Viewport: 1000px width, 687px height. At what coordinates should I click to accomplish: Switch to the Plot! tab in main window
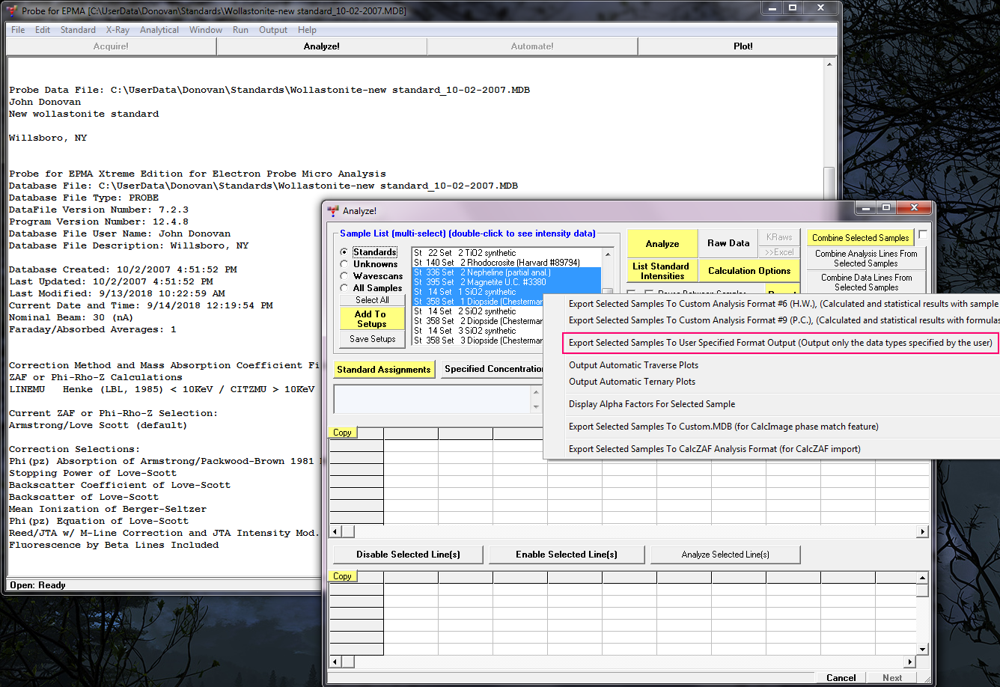743,46
